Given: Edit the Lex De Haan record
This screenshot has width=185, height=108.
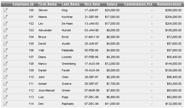Looking at the screenshot, I should pos(6,24).
